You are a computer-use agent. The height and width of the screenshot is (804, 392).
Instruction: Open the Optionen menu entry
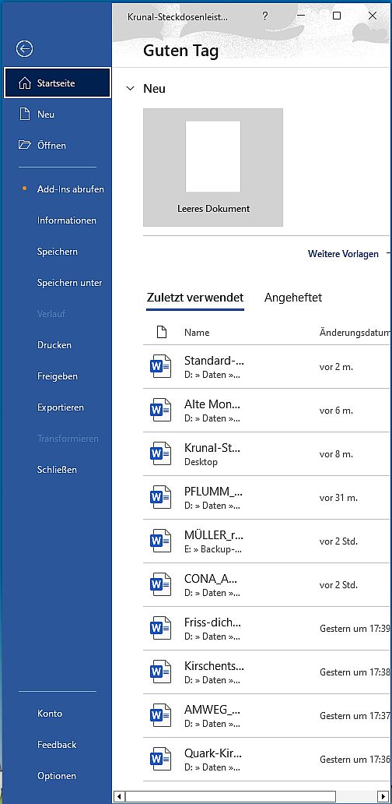click(57, 776)
